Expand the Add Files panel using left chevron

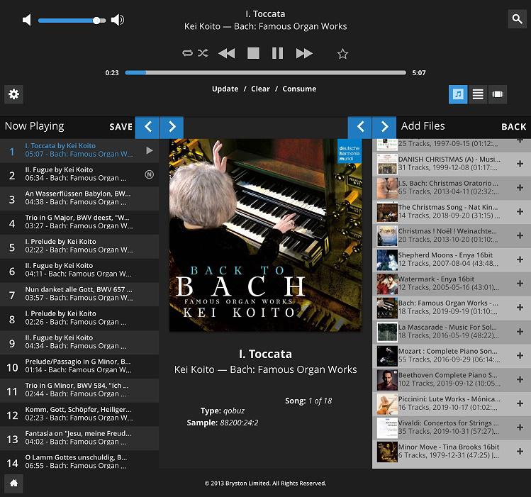tap(359, 127)
